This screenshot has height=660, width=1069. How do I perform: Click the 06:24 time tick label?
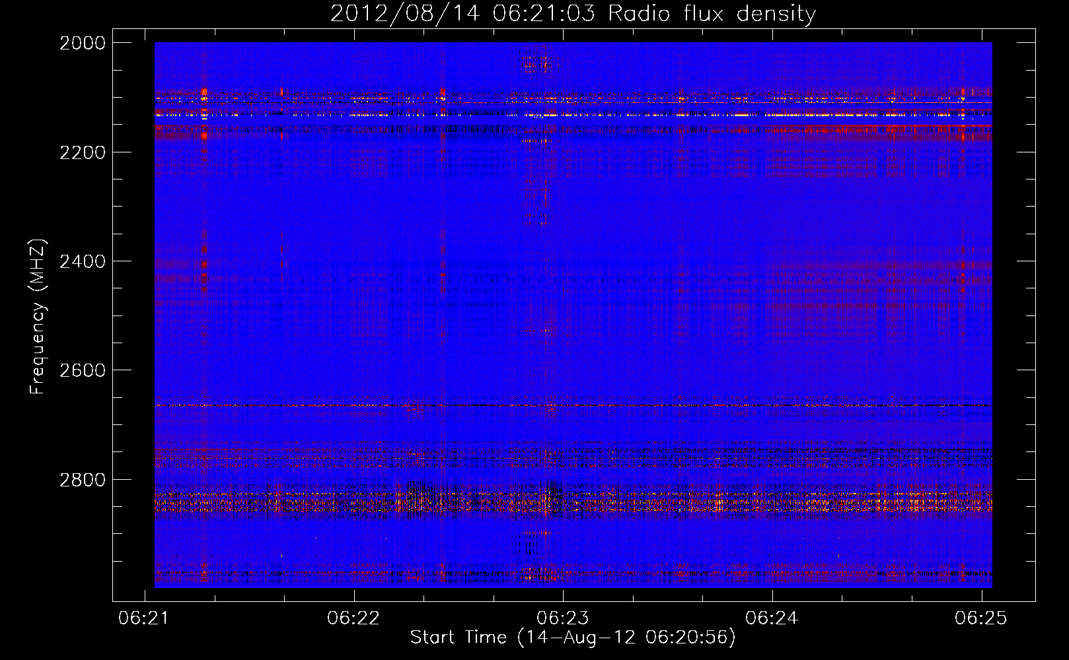coord(772,618)
